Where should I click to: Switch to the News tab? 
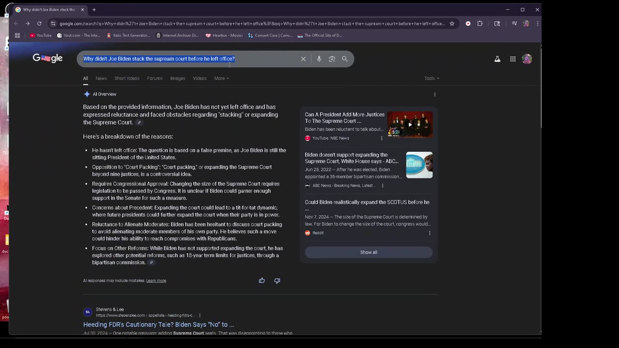101,78
